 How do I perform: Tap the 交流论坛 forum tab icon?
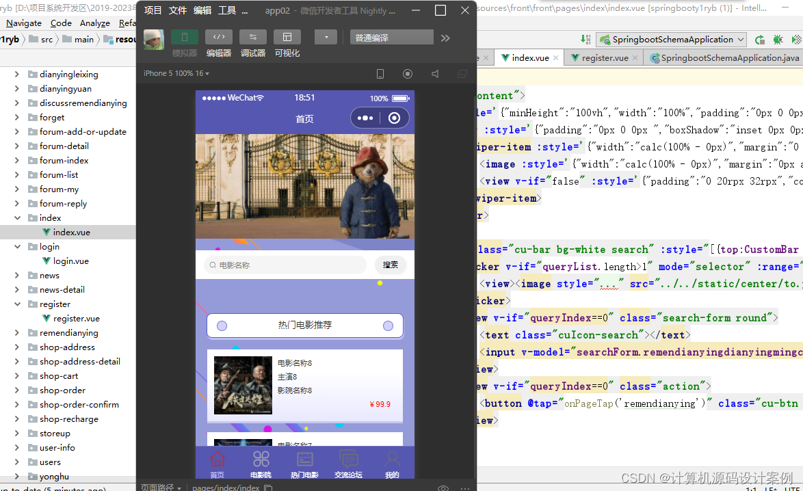(x=348, y=464)
